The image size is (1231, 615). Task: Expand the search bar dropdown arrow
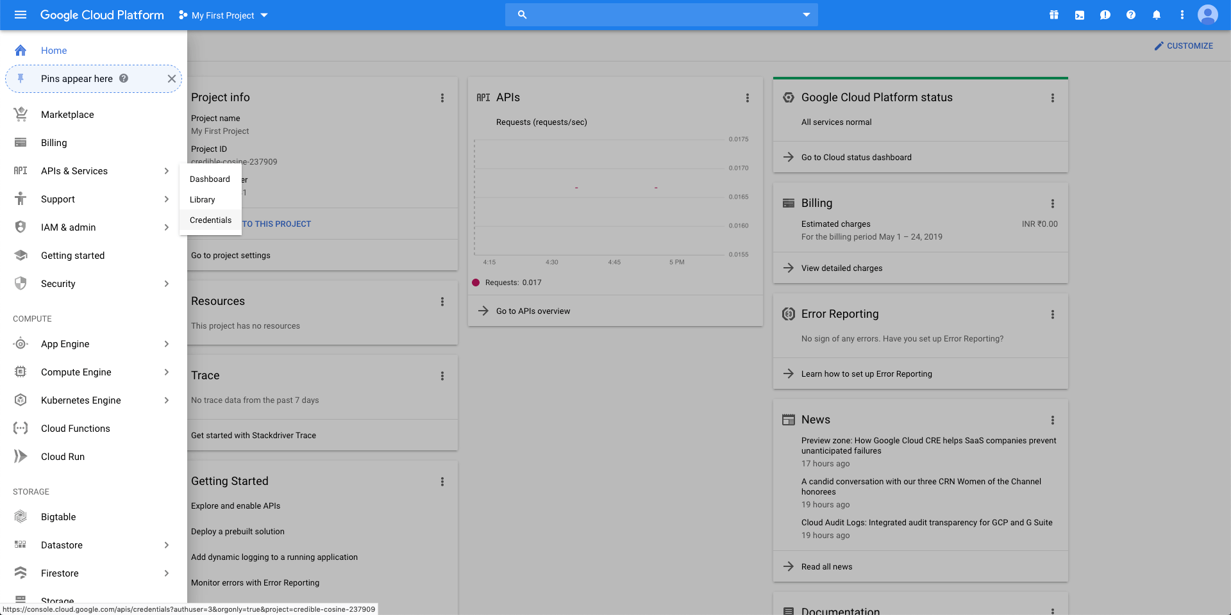pos(807,15)
